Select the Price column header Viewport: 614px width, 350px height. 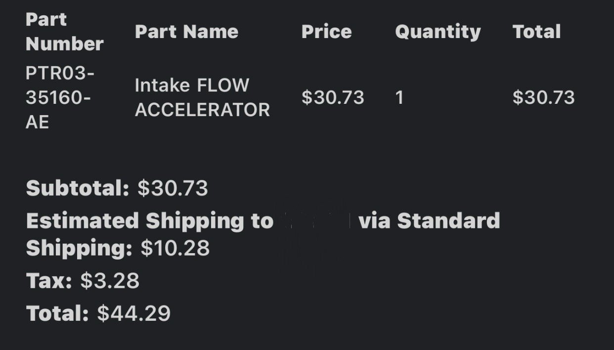pyautogui.click(x=326, y=32)
